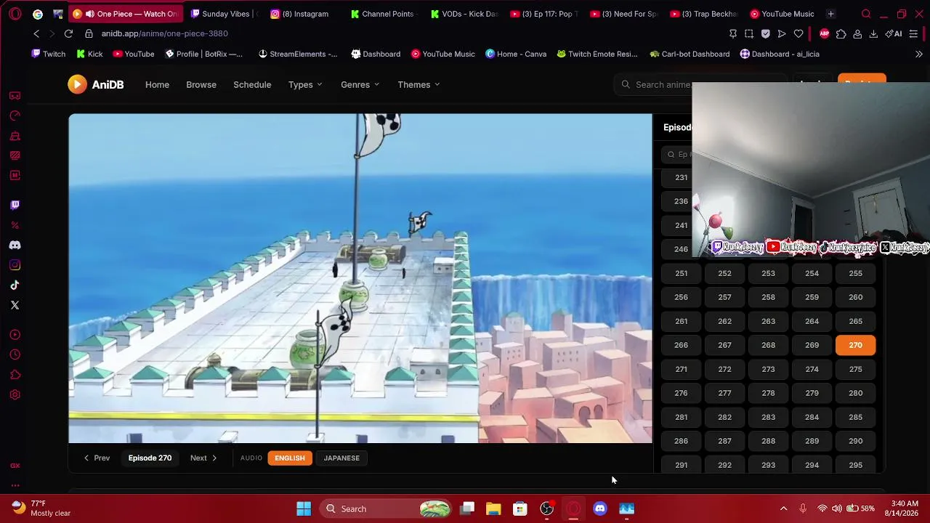Open the Opera menu logo
The width and height of the screenshot is (930, 523).
15,14
